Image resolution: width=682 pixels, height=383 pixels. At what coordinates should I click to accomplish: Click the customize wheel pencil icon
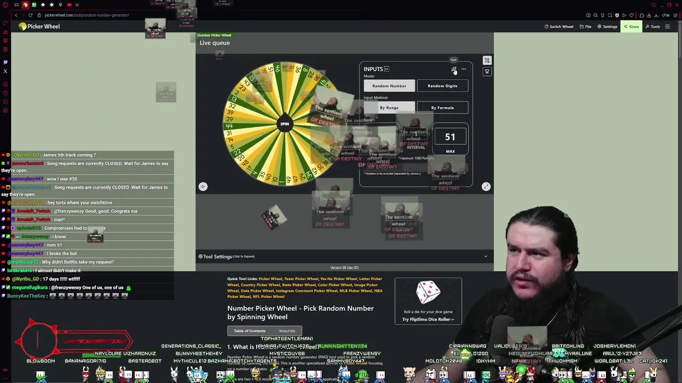[487, 61]
